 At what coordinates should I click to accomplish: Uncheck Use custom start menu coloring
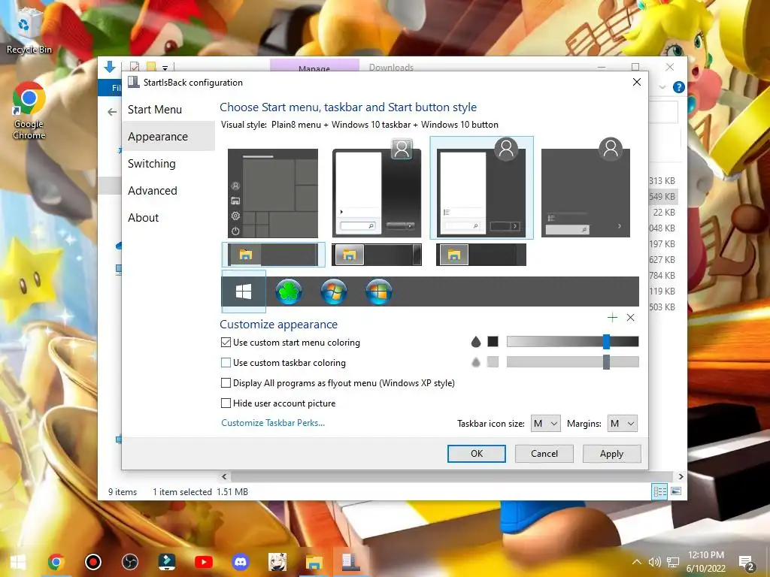click(x=226, y=343)
